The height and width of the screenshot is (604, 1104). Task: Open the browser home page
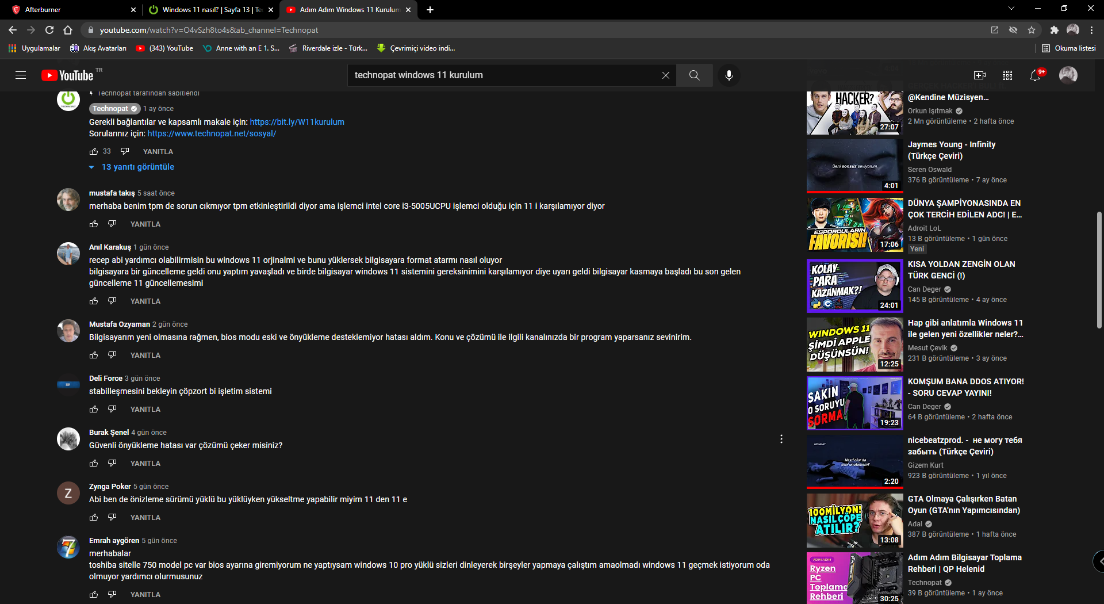(x=68, y=30)
